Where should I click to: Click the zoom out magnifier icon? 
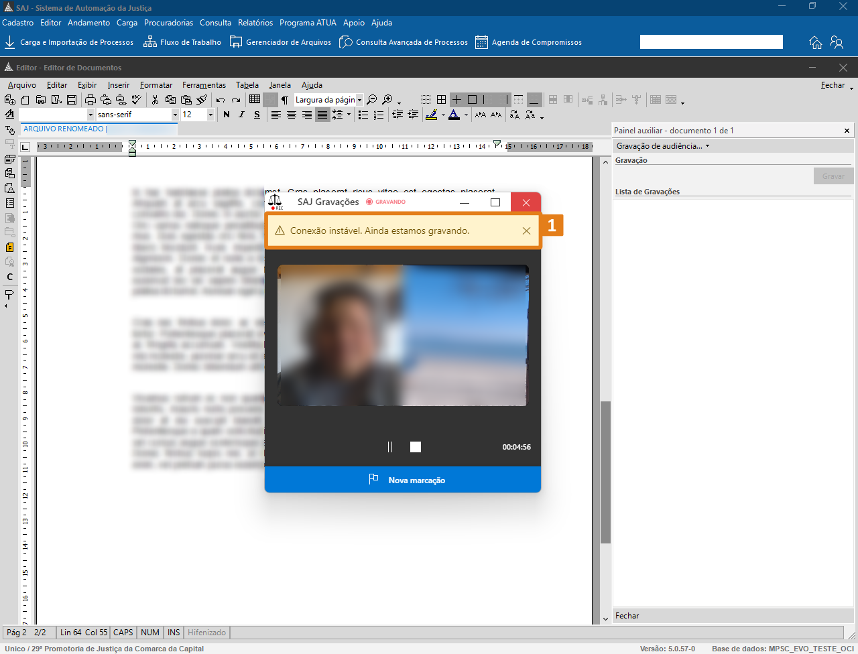coord(372,100)
